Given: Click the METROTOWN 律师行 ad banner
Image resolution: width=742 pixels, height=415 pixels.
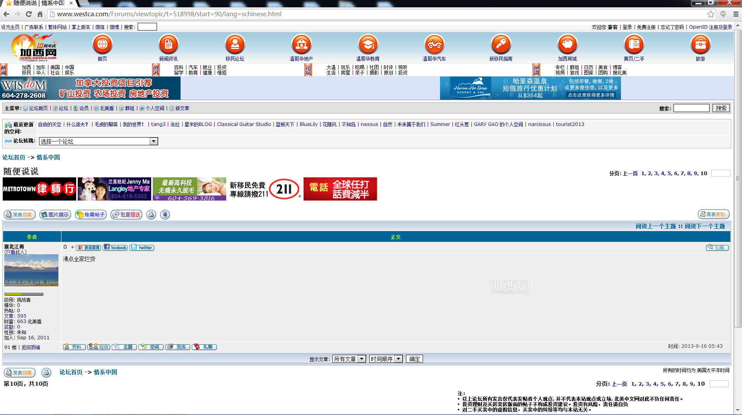Looking at the screenshot, I should (39, 189).
